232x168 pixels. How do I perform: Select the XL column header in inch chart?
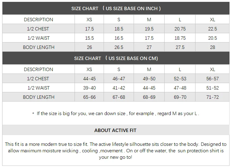pyautogui.click(x=213, y=20)
